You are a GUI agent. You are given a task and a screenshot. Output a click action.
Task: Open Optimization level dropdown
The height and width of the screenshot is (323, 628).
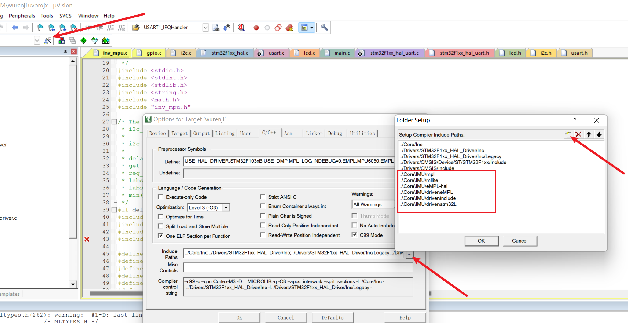pos(226,207)
